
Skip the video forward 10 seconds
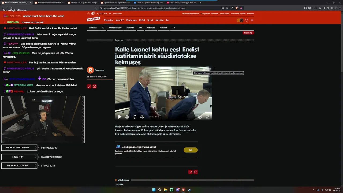pos(135,117)
